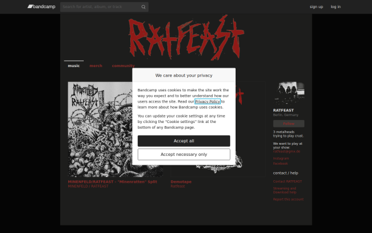Click the RATFEAST band name text
The image size is (372, 233).
[283, 111]
